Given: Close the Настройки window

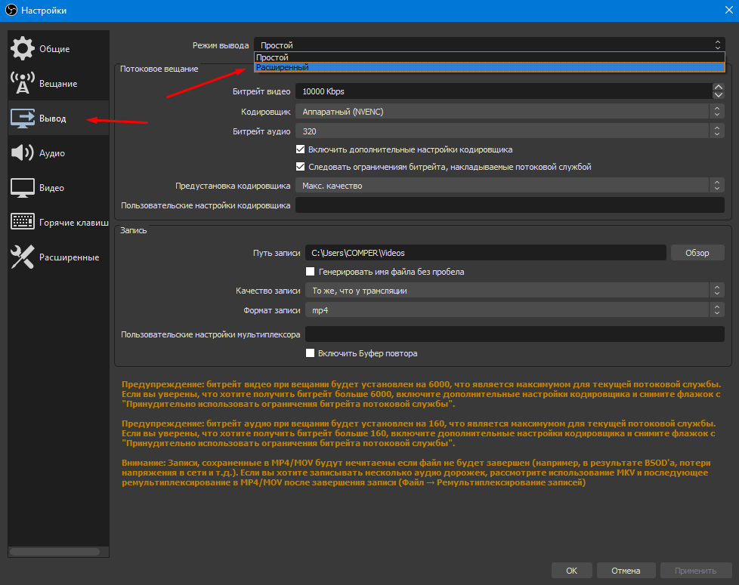Looking at the screenshot, I should click(728, 10).
